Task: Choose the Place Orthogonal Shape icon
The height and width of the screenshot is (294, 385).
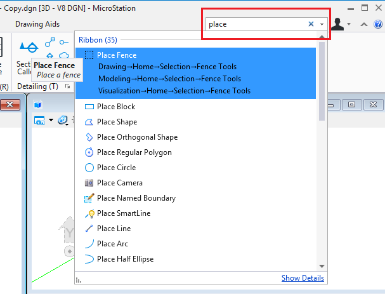Action: (x=89, y=137)
